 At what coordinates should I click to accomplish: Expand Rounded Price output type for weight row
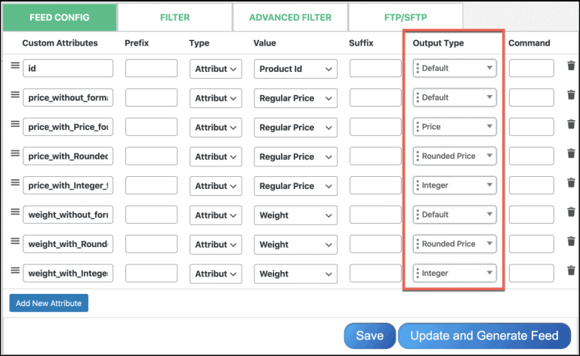(x=455, y=244)
